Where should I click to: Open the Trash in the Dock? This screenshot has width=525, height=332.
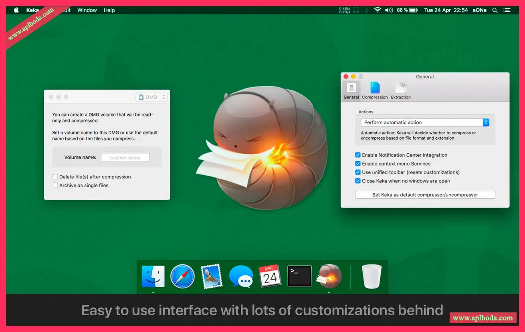pyautogui.click(x=372, y=276)
